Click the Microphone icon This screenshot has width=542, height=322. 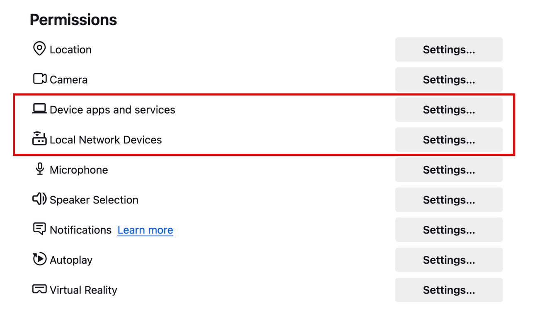tap(39, 169)
